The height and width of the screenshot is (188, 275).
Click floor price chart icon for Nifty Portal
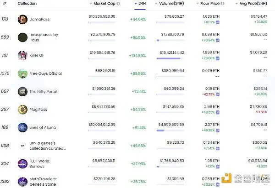tap(218, 94)
